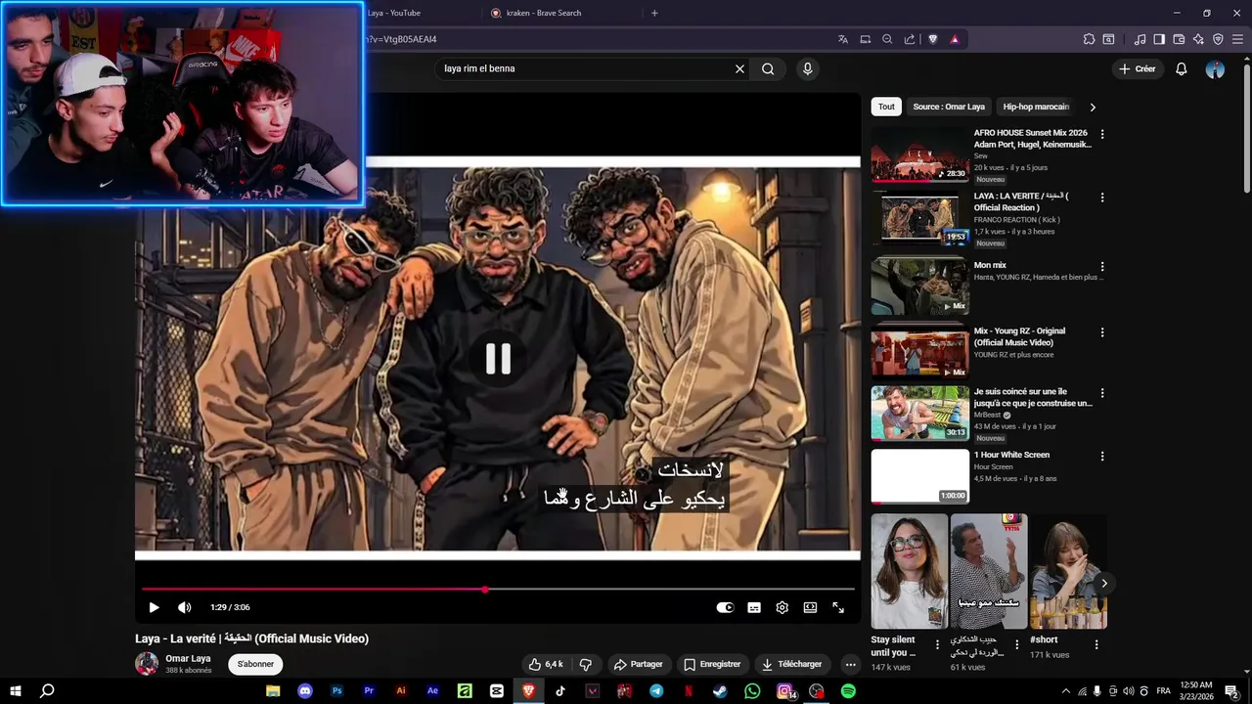Click the Enregistrer save button
The image size is (1252, 704).
pyautogui.click(x=712, y=664)
